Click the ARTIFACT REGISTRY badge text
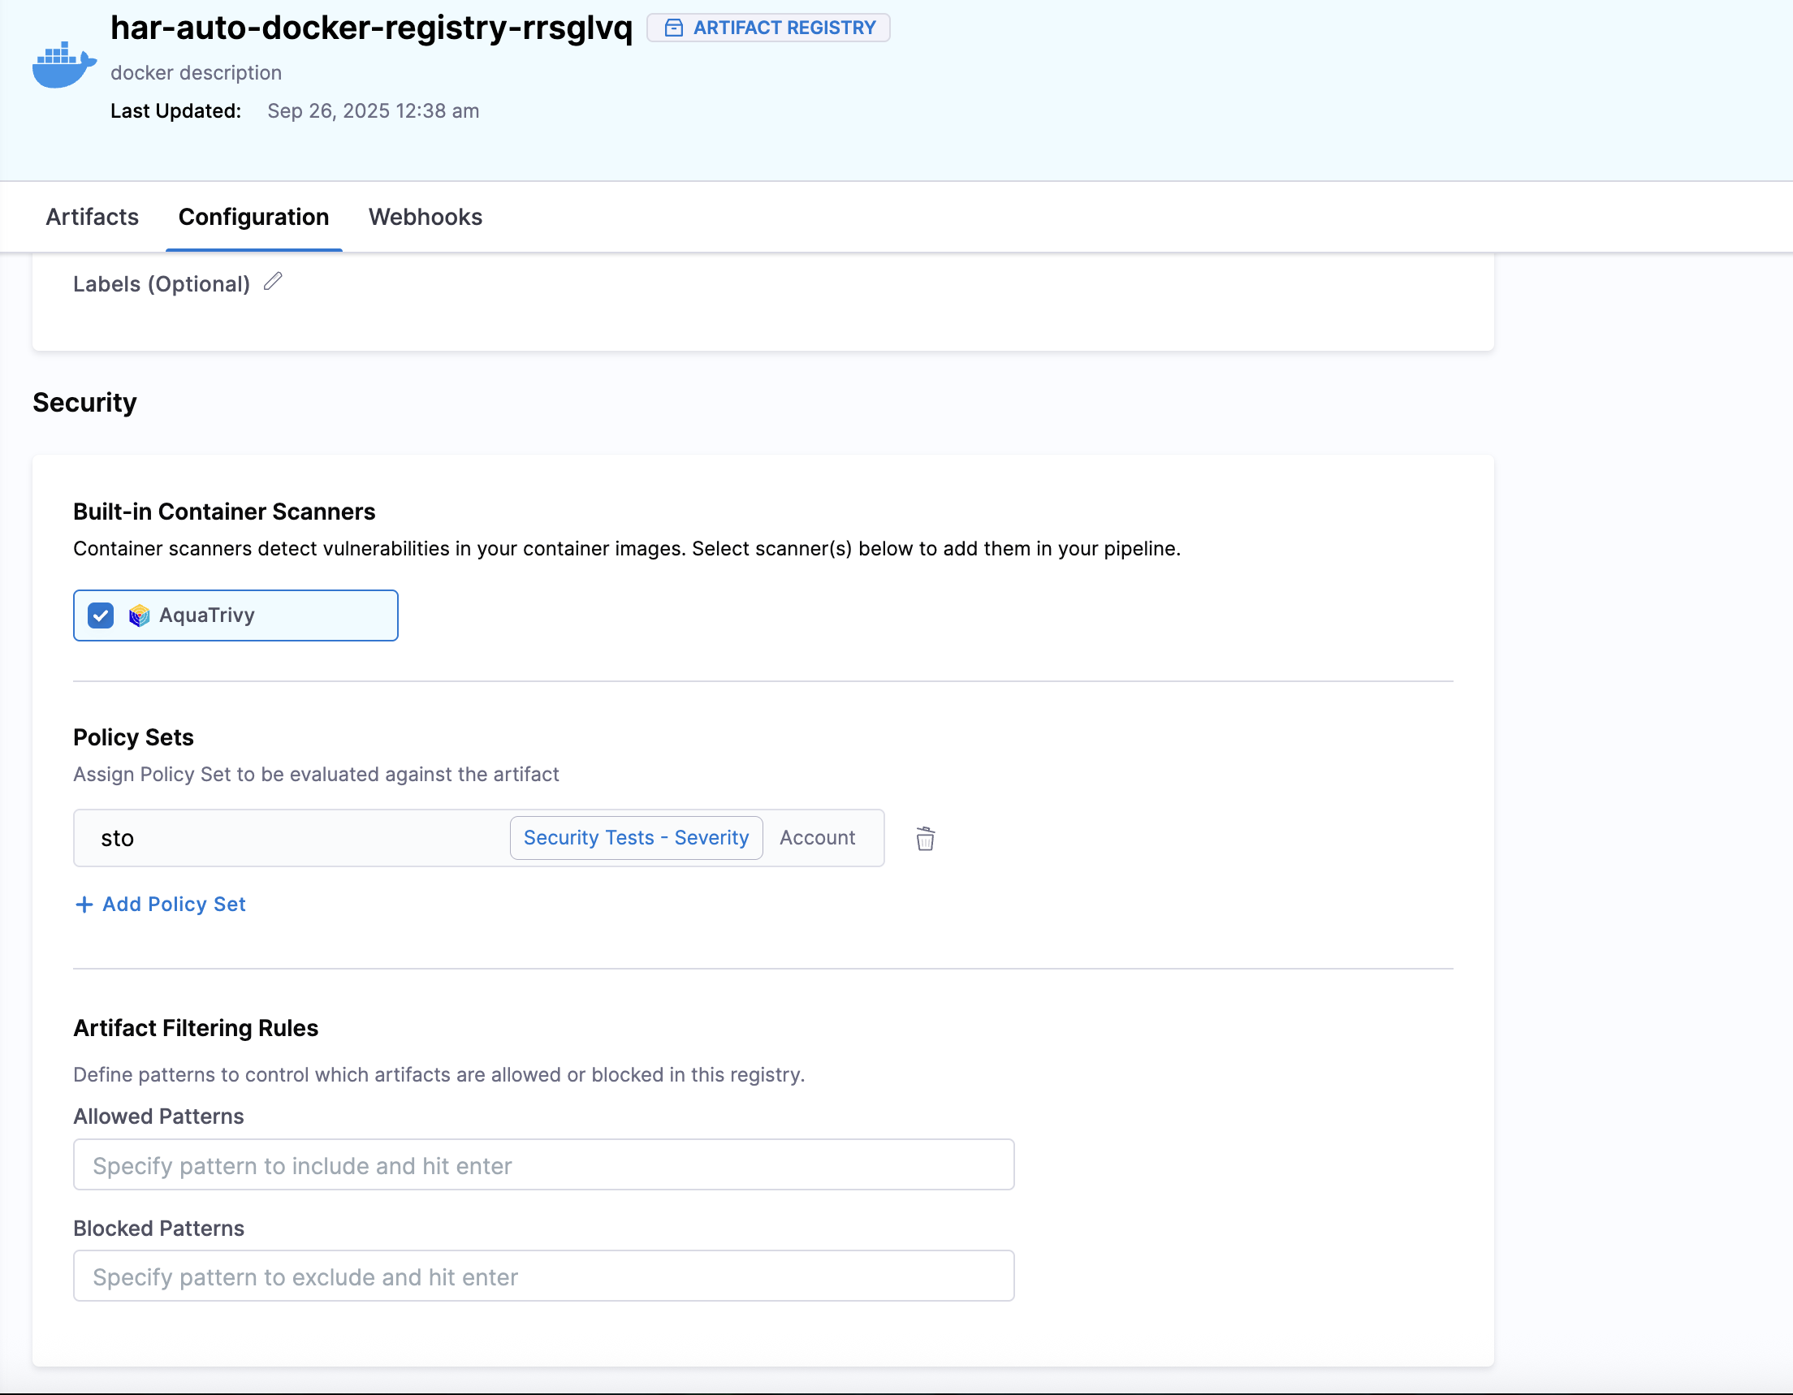Screen dimensions: 1793x1395 784,28
